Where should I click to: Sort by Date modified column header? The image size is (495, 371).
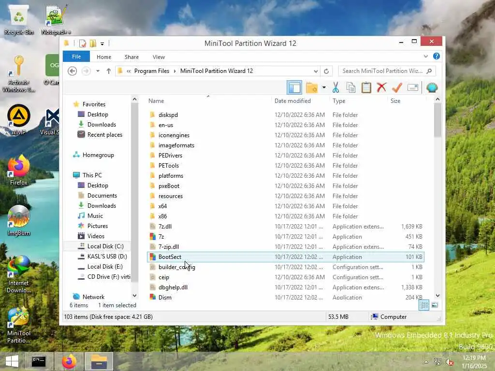point(292,101)
